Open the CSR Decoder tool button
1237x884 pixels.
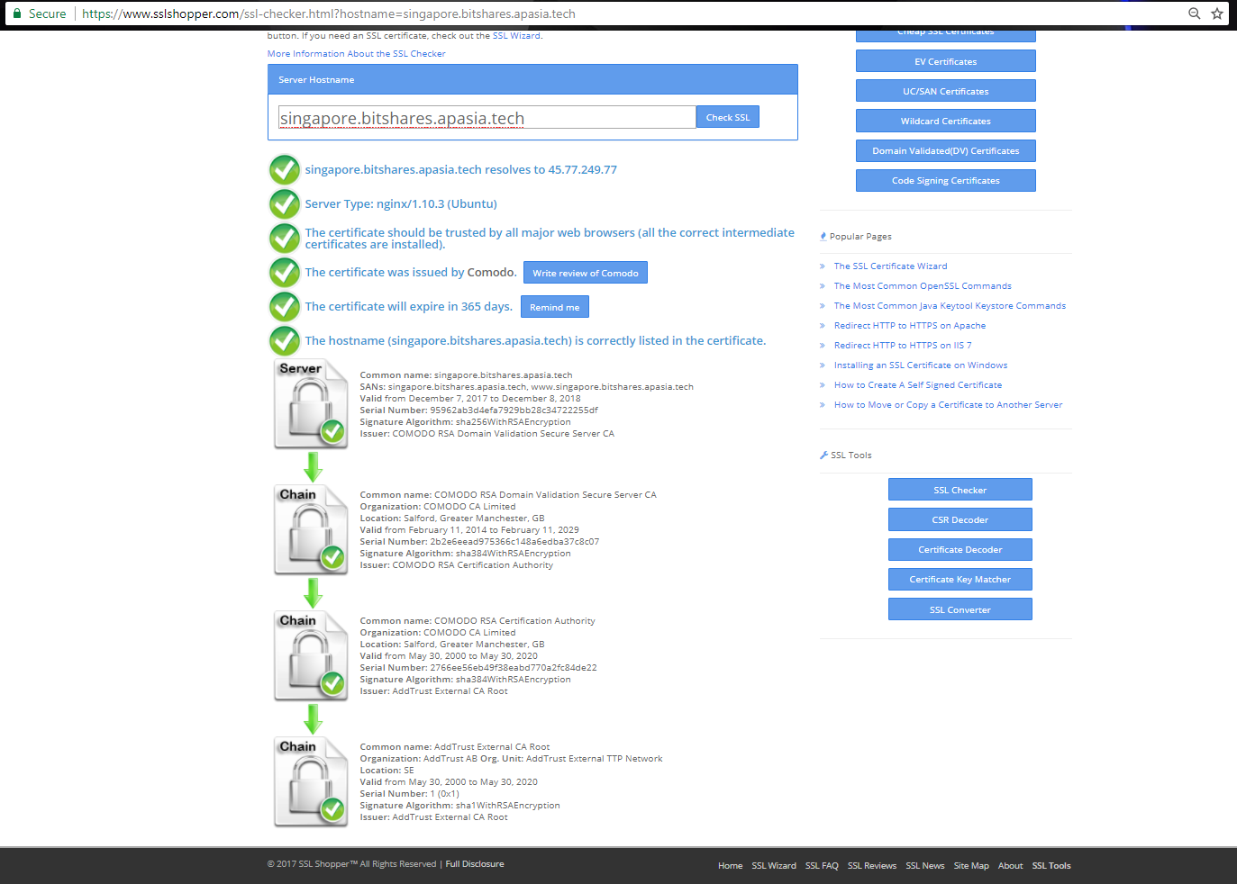pyautogui.click(x=960, y=519)
